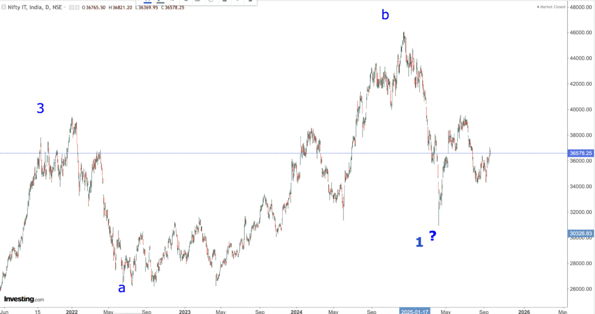595x314 pixels.
Task: Click the 36578.25 current price tag
Action: [x=581, y=153]
